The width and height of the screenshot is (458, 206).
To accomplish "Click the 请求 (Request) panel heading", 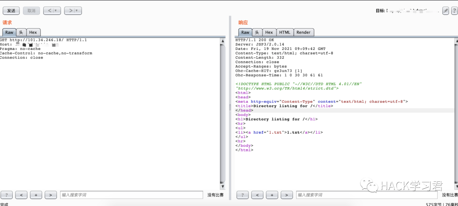I will pyautogui.click(x=7, y=23).
